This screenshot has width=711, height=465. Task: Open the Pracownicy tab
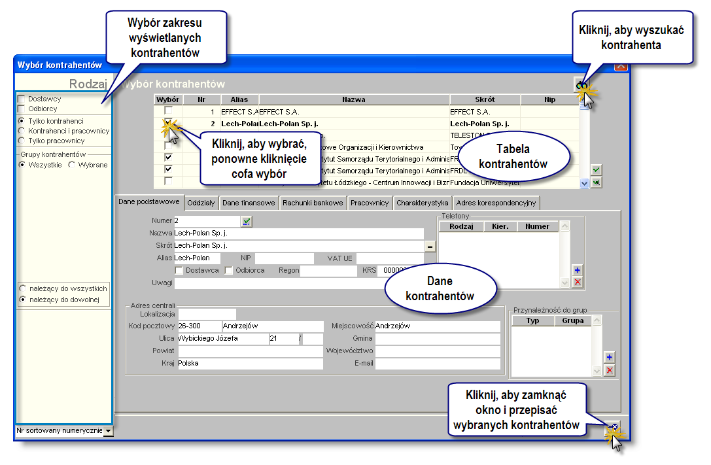(x=370, y=203)
